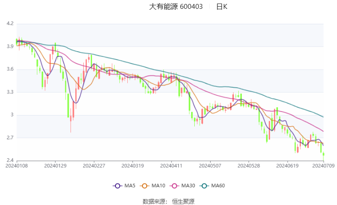Click the 3.9 price axis label
The width and height of the screenshot is (337, 205).
tap(10, 46)
